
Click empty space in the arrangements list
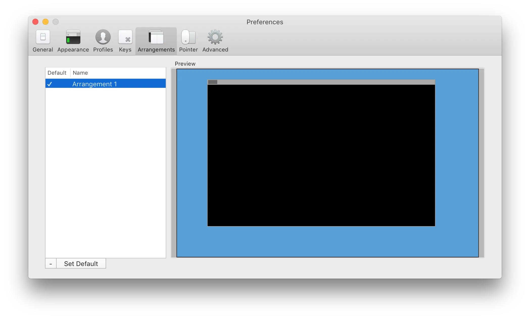(x=105, y=172)
